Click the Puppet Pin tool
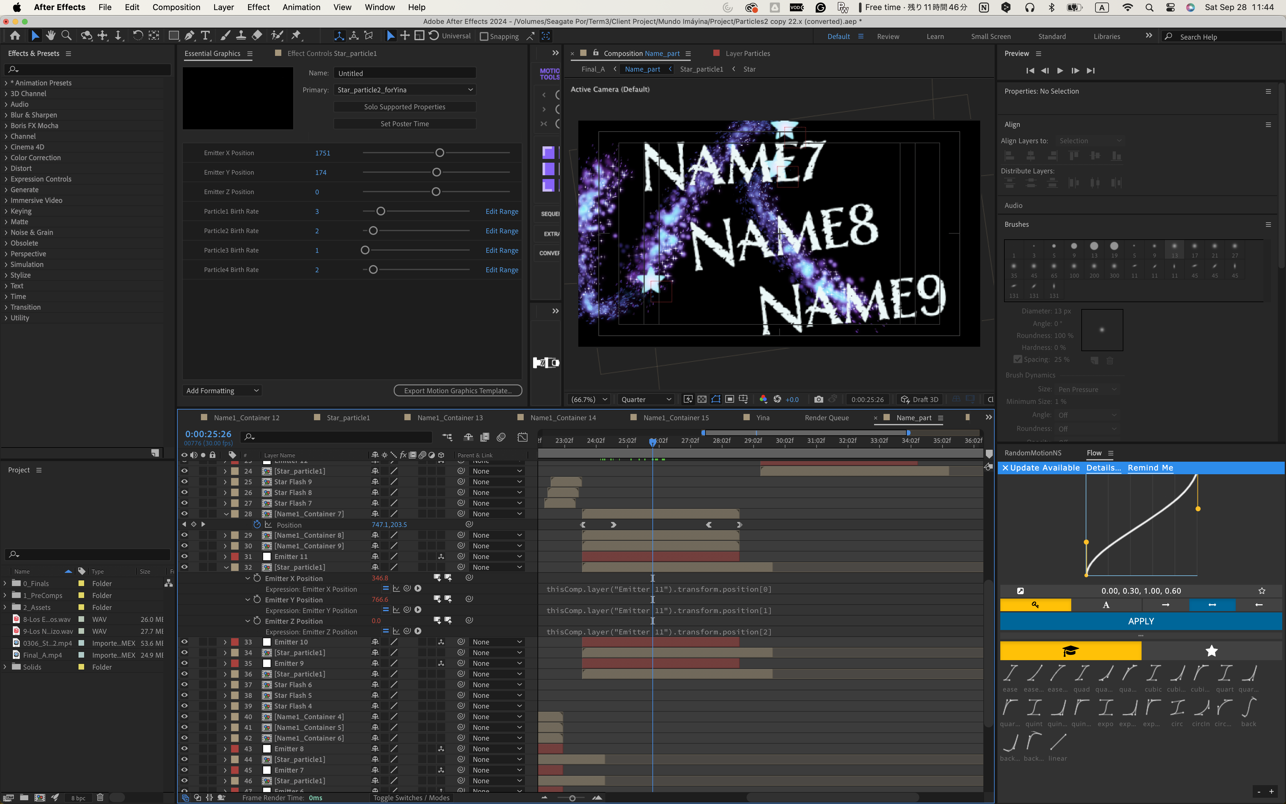Image resolution: width=1286 pixels, height=804 pixels. 296,35
